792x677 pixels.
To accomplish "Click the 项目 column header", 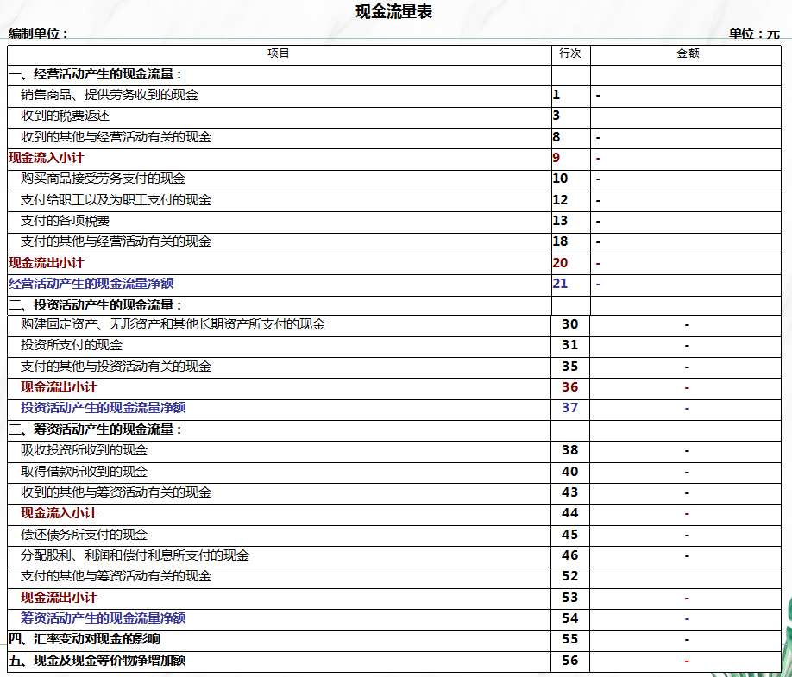I will pos(279,54).
